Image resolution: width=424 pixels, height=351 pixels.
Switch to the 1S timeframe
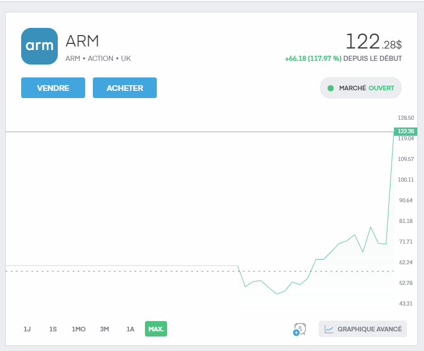53,329
